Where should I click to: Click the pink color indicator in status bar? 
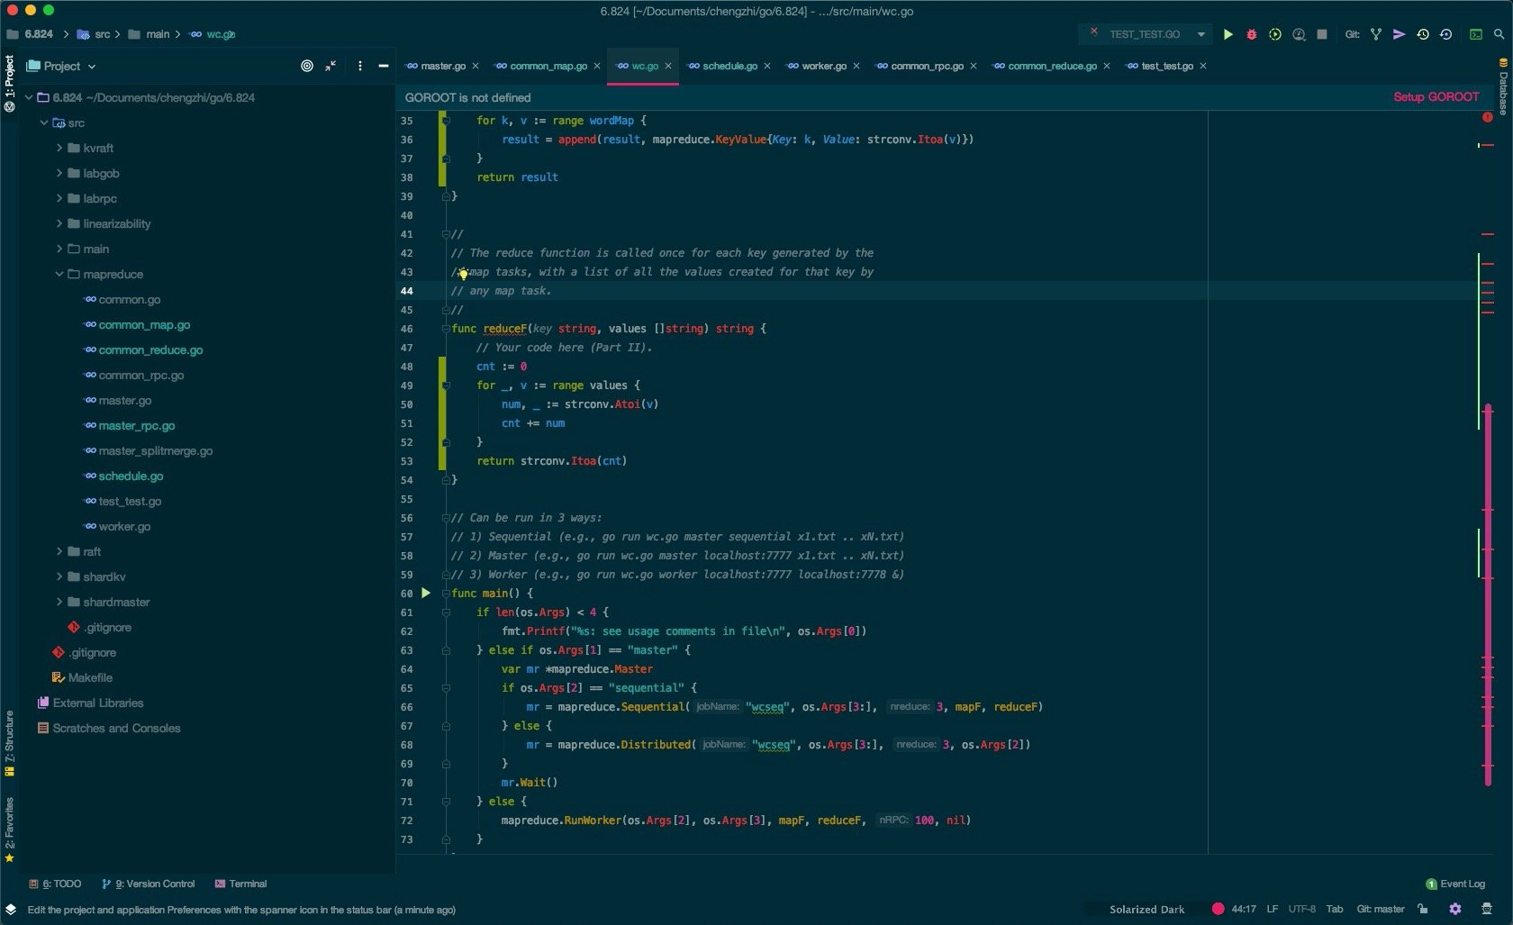[x=1218, y=909]
